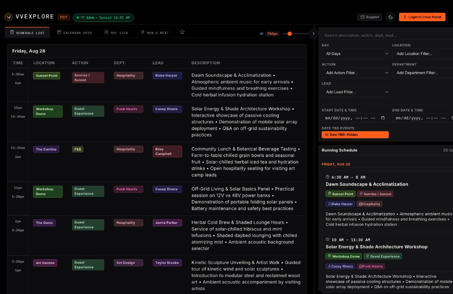This screenshot has width=453, height=294.
Task: Click the Art Garden location tag
Action: click(45, 263)
